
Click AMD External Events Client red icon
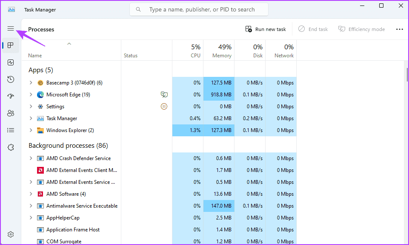coord(40,170)
